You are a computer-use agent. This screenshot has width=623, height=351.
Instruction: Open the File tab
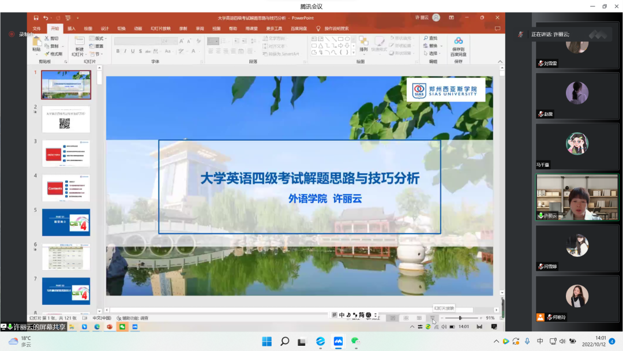point(37,29)
